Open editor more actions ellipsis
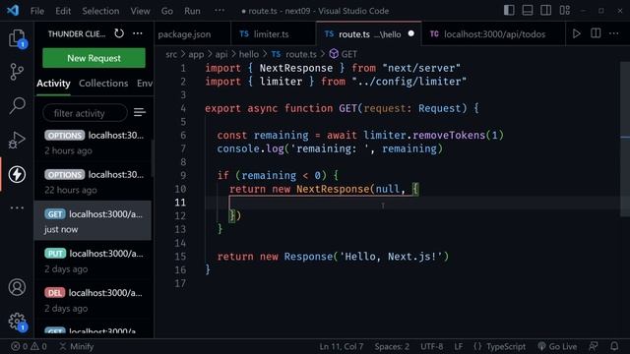Screen dimensions: 630x354 point(614,33)
